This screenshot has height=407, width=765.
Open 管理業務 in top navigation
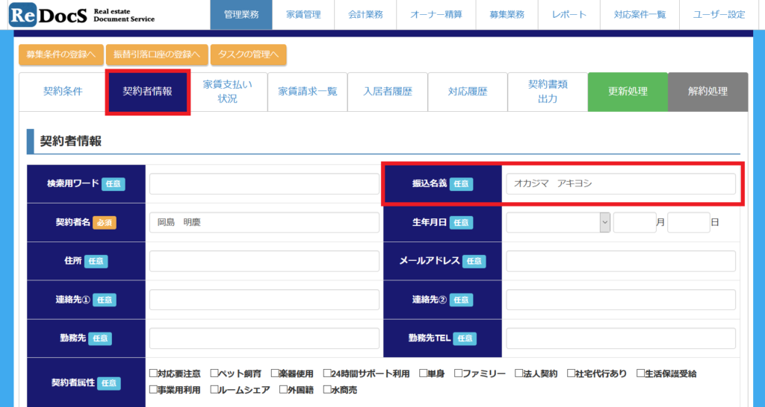(241, 15)
